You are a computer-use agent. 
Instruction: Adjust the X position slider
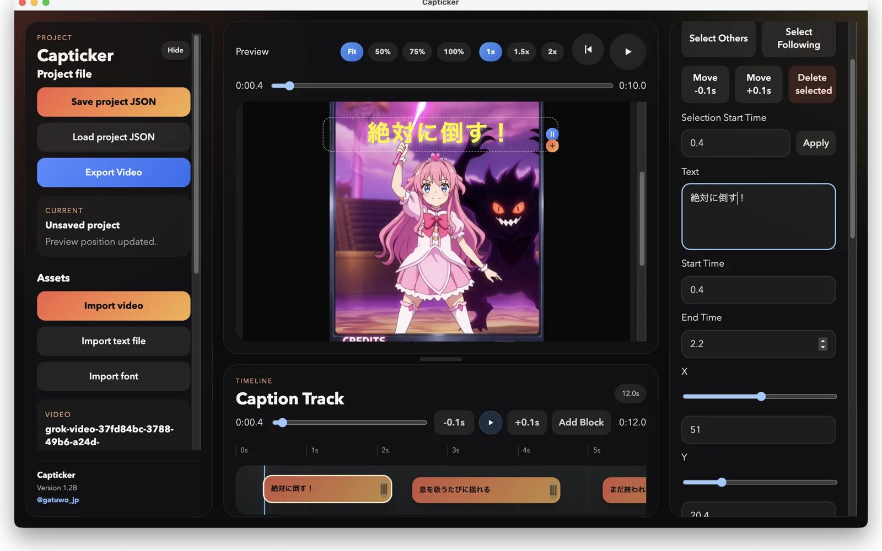pyautogui.click(x=761, y=396)
